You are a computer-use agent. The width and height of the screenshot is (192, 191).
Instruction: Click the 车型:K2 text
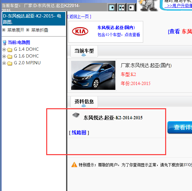128,74
